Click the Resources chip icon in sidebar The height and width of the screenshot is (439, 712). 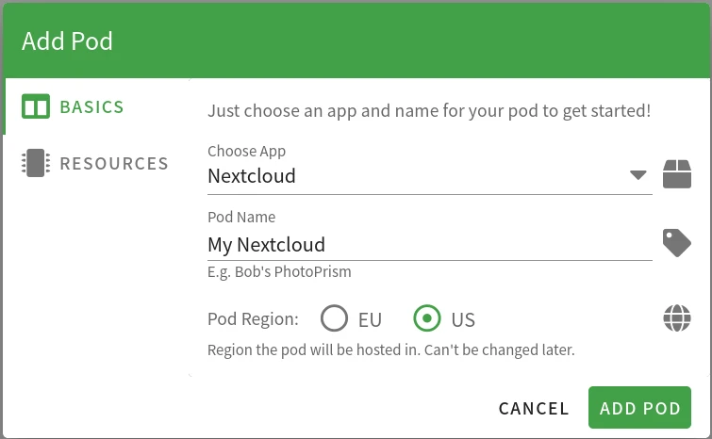36,163
